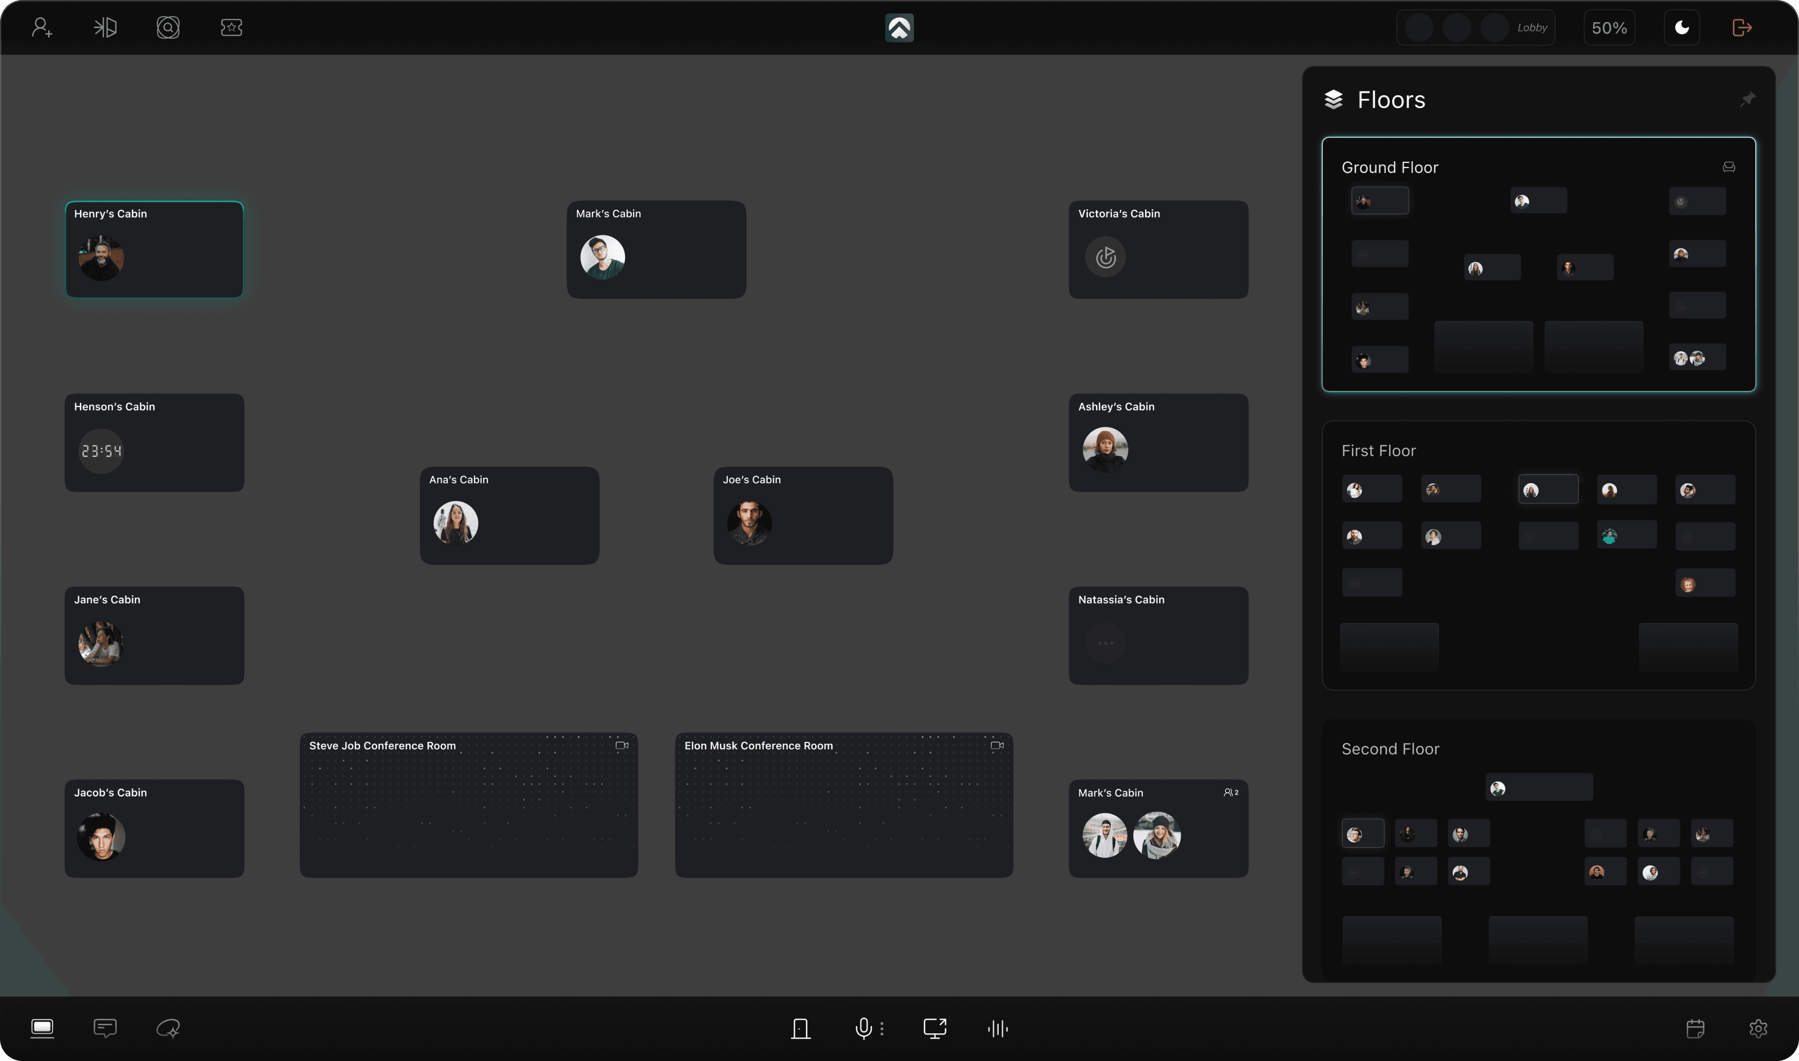This screenshot has width=1799, height=1061.
Task: Click the star ticket icon
Action: click(231, 28)
